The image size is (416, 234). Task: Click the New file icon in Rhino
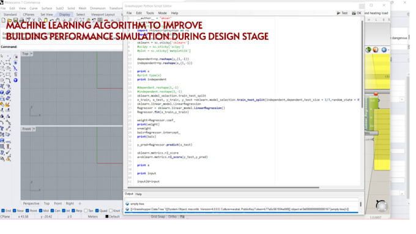coord(4,20)
